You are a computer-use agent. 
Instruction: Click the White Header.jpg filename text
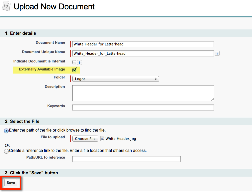121,139
